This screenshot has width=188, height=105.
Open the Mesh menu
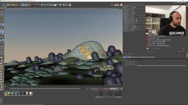16,3
